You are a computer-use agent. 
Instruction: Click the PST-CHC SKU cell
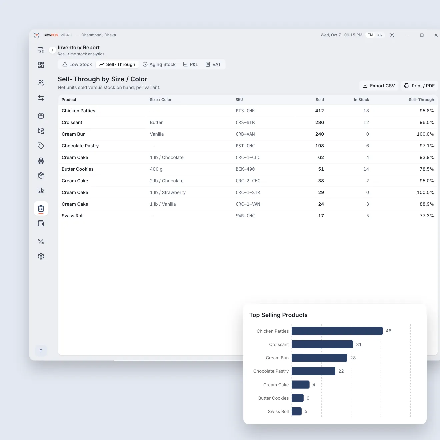(x=245, y=146)
